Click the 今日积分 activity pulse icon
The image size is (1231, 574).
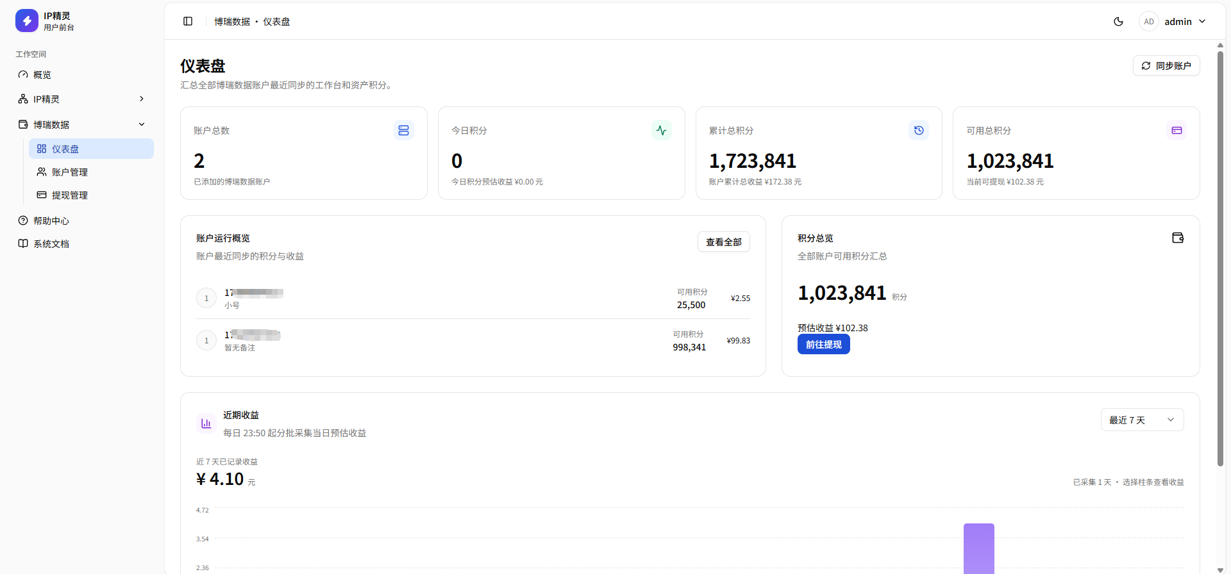(x=661, y=130)
